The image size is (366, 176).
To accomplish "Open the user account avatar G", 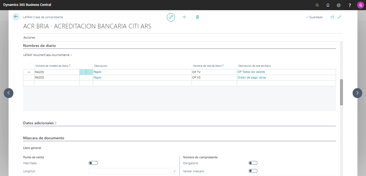I will tap(360, 5).
